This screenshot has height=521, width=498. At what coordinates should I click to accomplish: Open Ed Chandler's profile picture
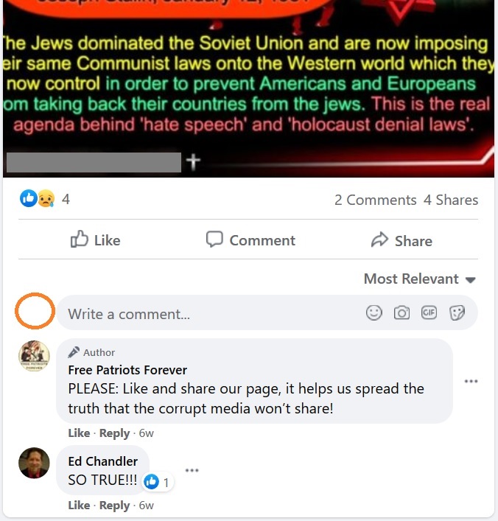pyautogui.click(x=34, y=463)
